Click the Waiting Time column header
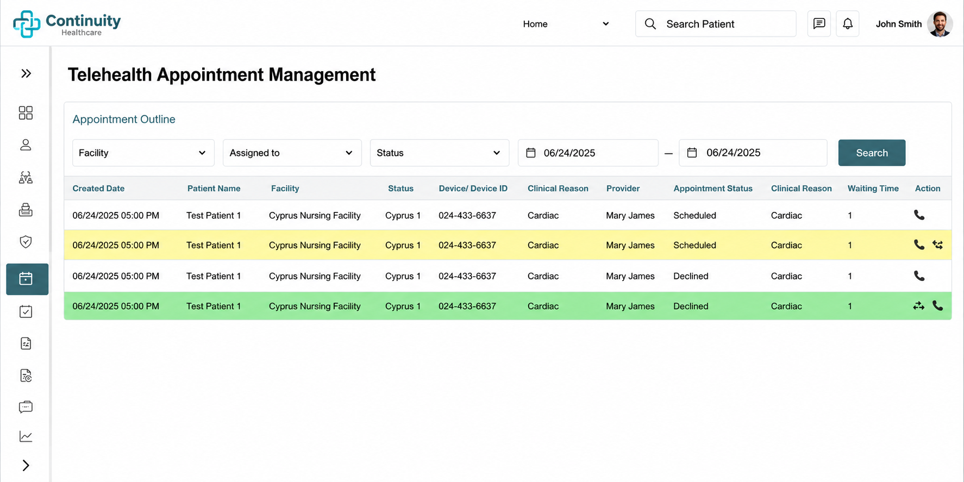 point(873,189)
